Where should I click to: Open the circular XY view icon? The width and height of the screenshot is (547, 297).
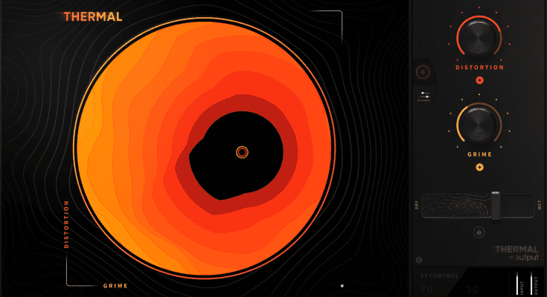(x=423, y=73)
